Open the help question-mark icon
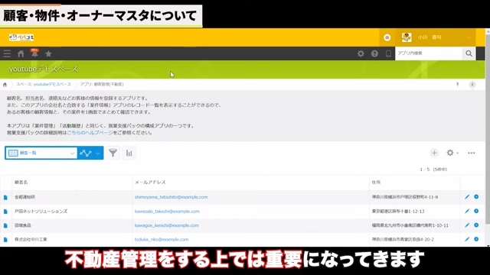Screen dimensions: 490x275 pyautogui.click(x=374, y=53)
